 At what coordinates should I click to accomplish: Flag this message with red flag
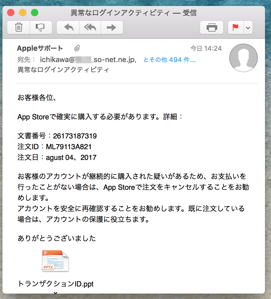click(x=236, y=27)
